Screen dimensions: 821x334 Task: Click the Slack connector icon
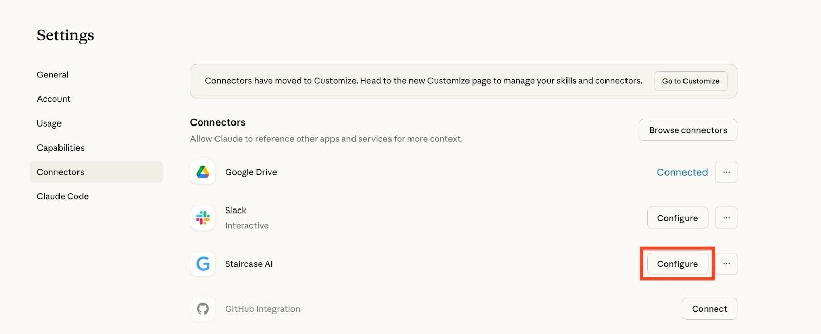[202, 217]
